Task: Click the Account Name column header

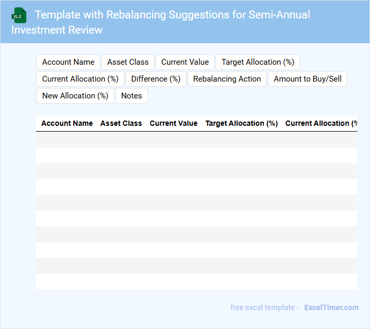Action: click(x=67, y=123)
